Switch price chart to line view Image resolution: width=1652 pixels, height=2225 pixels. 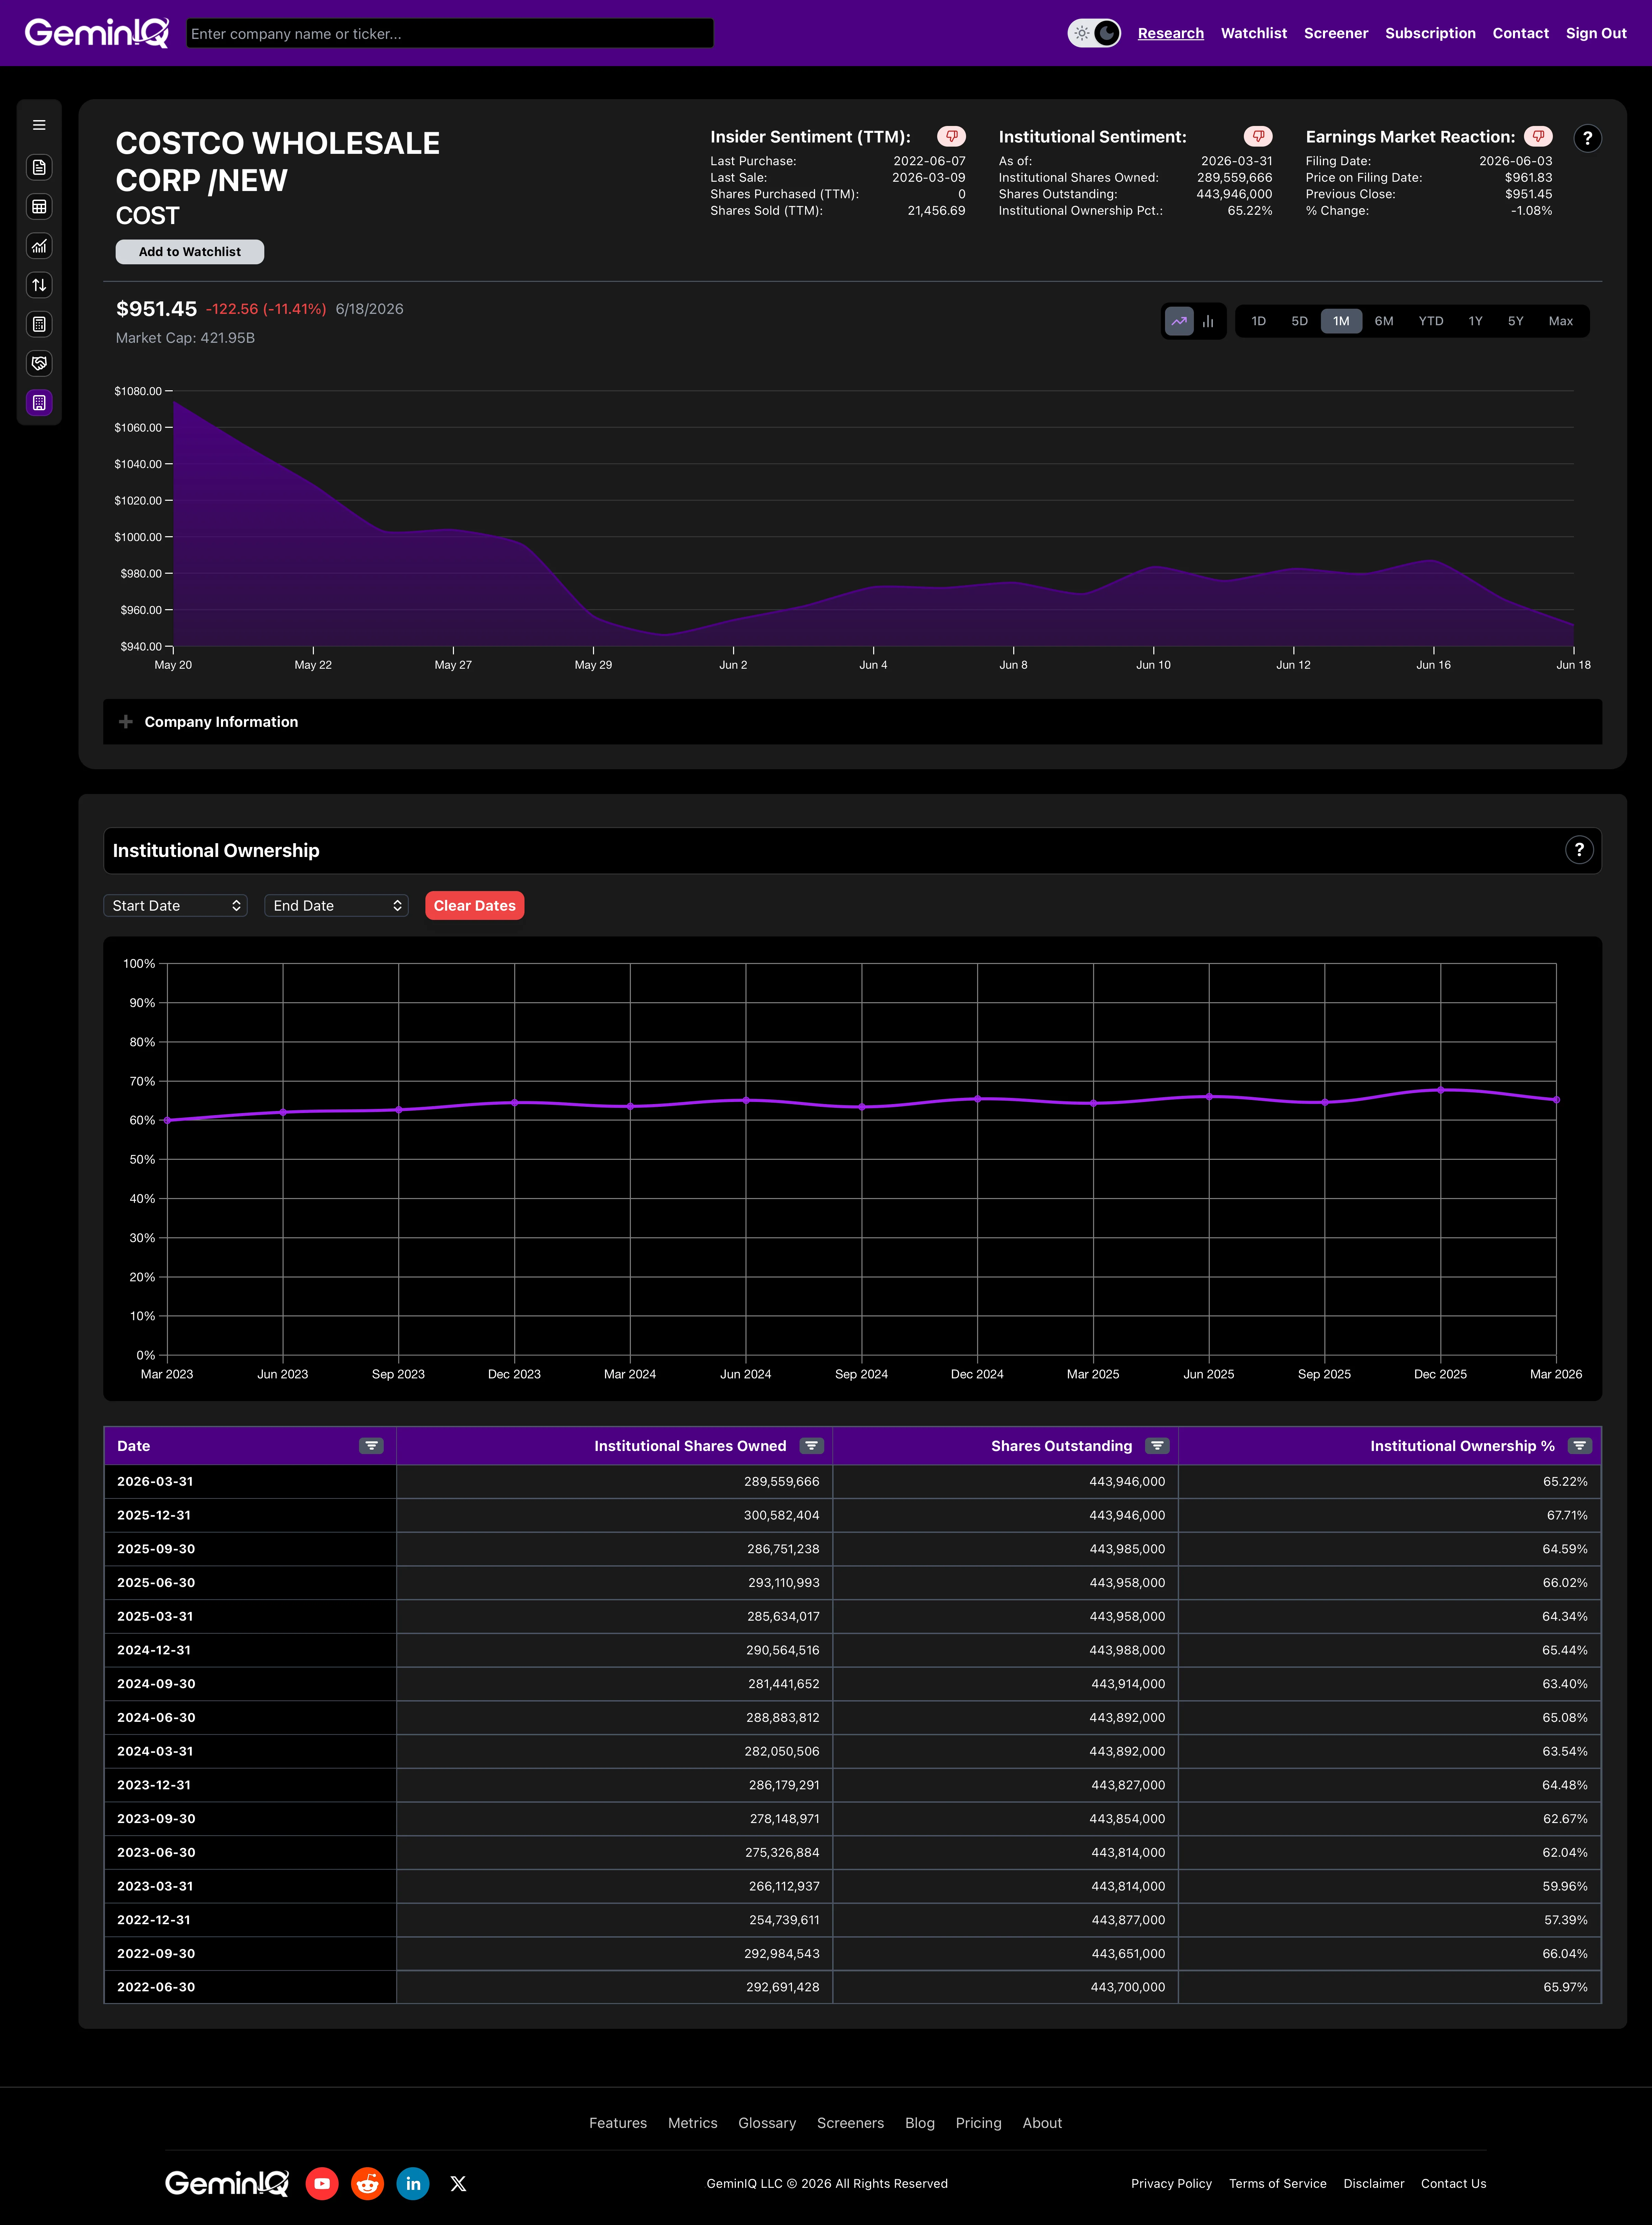[1179, 321]
